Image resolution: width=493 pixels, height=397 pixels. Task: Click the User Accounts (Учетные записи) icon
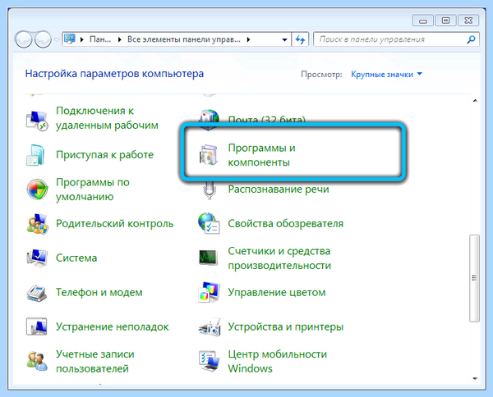coord(37,361)
